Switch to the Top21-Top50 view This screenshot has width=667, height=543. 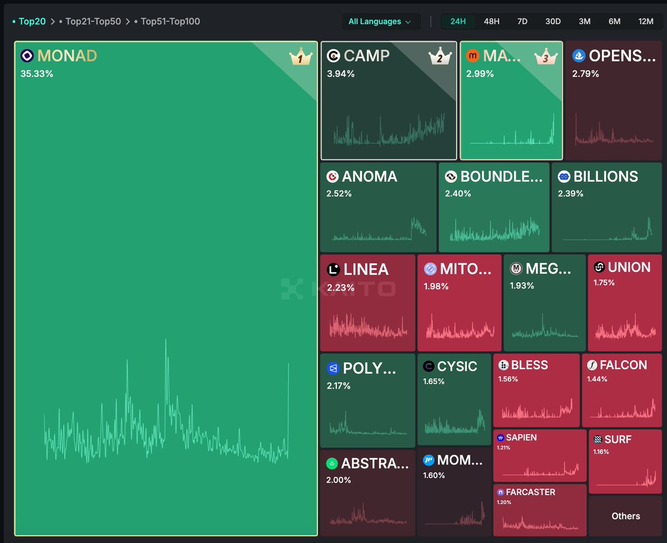tap(93, 22)
